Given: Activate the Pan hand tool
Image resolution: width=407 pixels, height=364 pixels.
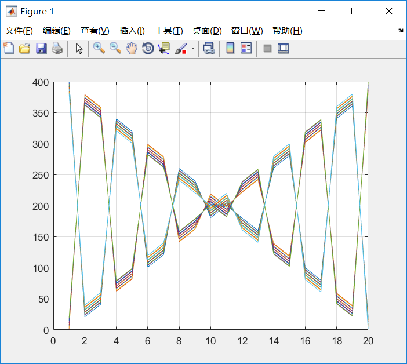Looking at the screenshot, I should coord(132,49).
